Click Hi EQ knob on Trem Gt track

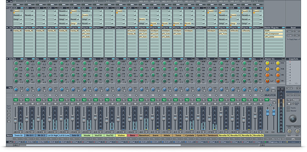tap(15, 63)
